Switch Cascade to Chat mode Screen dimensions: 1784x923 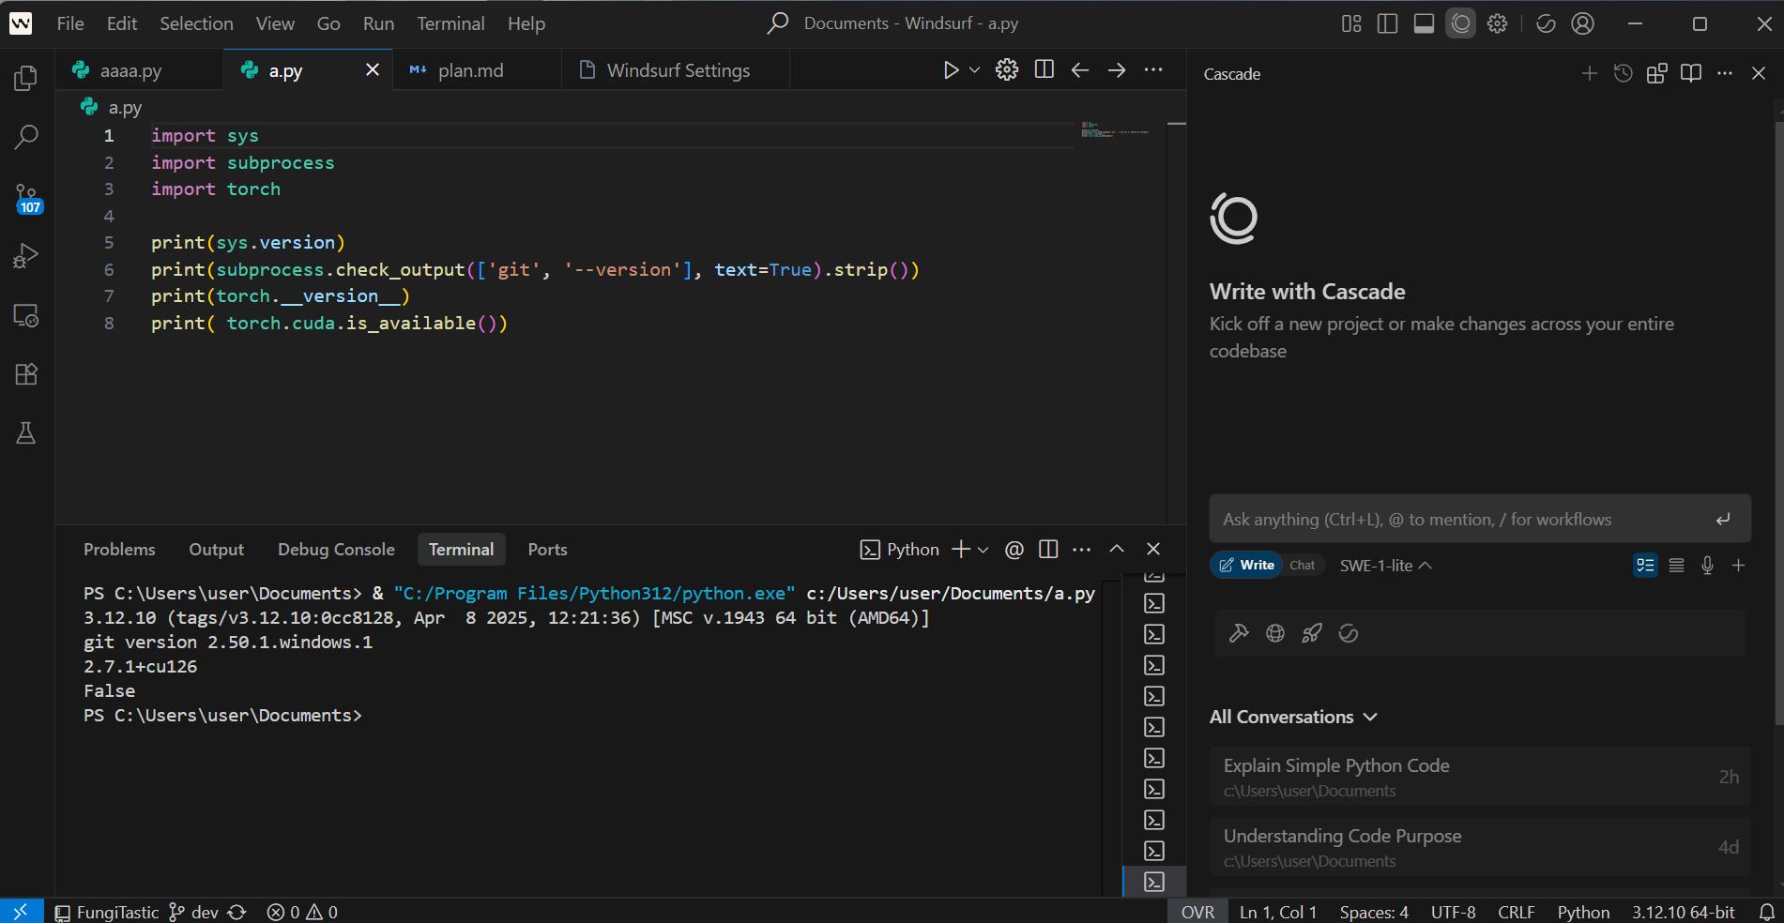(x=1302, y=565)
